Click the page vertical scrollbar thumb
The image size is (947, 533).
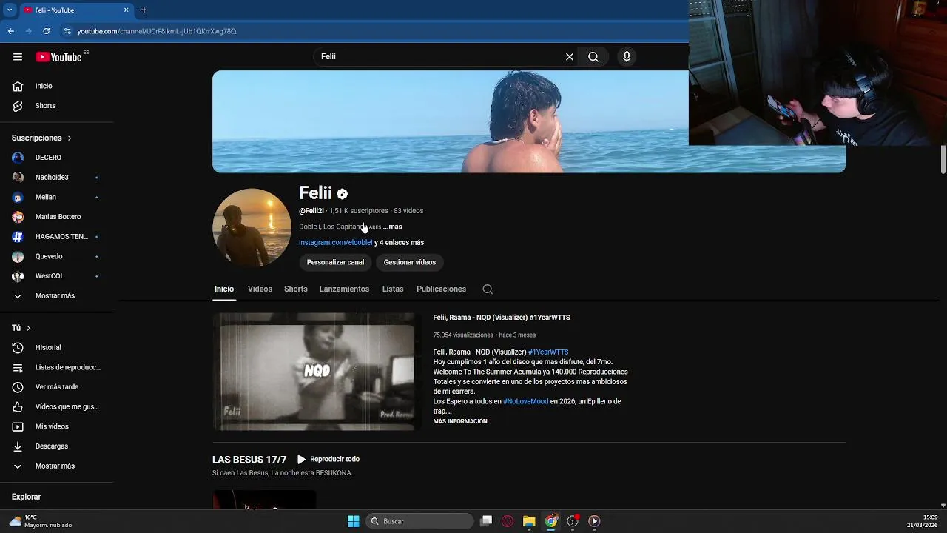tap(943, 160)
